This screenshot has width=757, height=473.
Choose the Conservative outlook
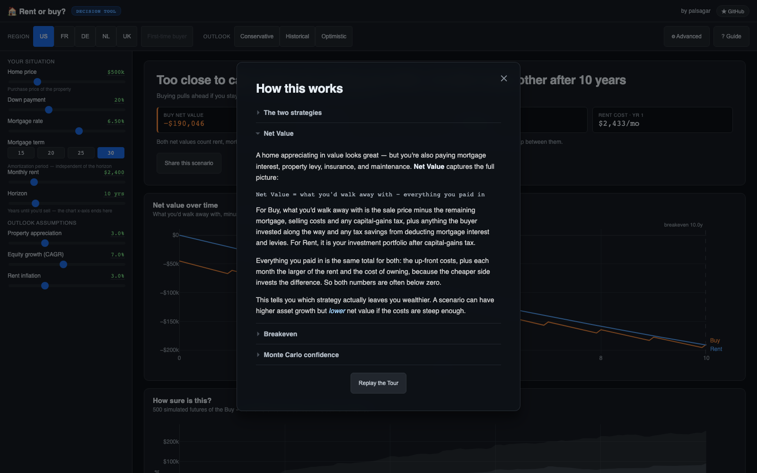(x=257, y=36)
